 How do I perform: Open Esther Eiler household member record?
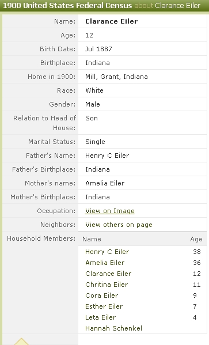104,306
